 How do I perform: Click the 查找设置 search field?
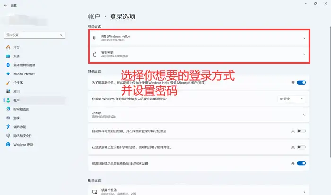pos(35,35)
